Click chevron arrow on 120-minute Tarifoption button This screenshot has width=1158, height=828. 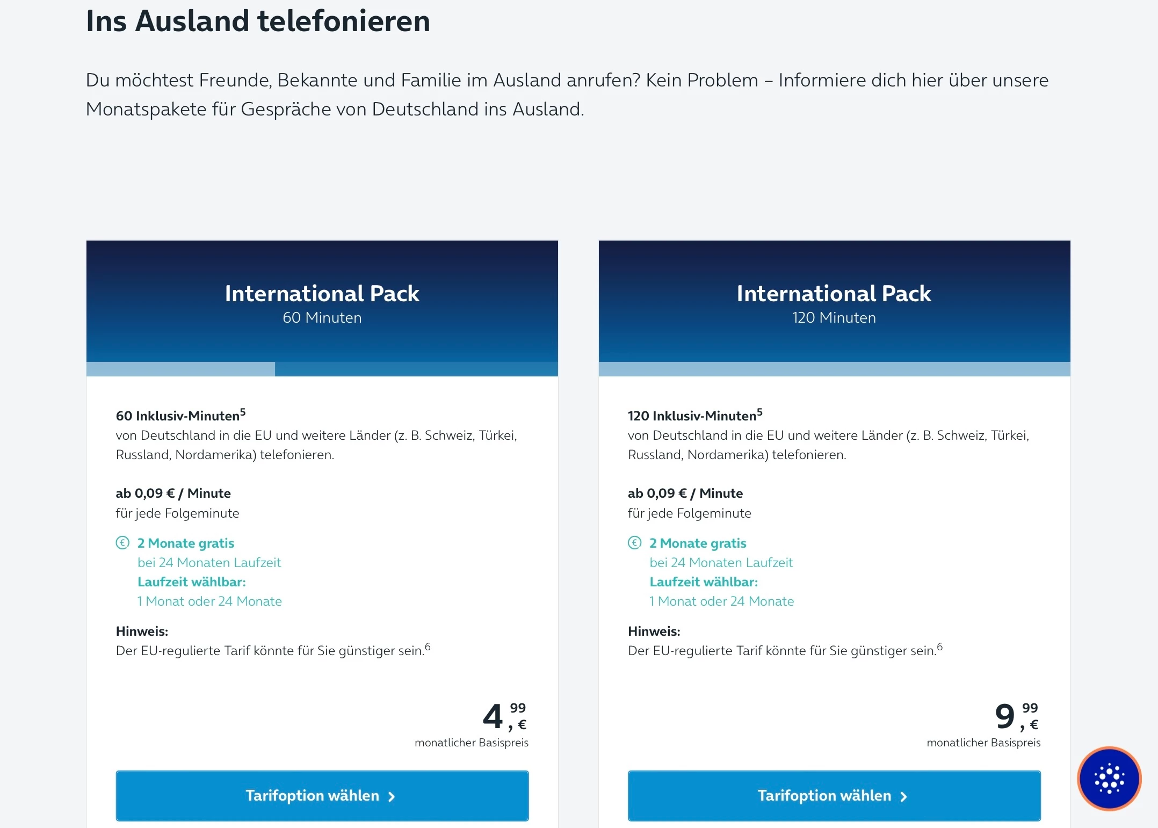click(903, 797)
